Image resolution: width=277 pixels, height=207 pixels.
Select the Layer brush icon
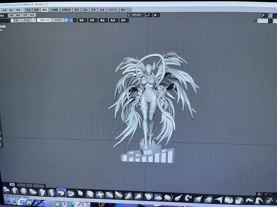(90, 194)
